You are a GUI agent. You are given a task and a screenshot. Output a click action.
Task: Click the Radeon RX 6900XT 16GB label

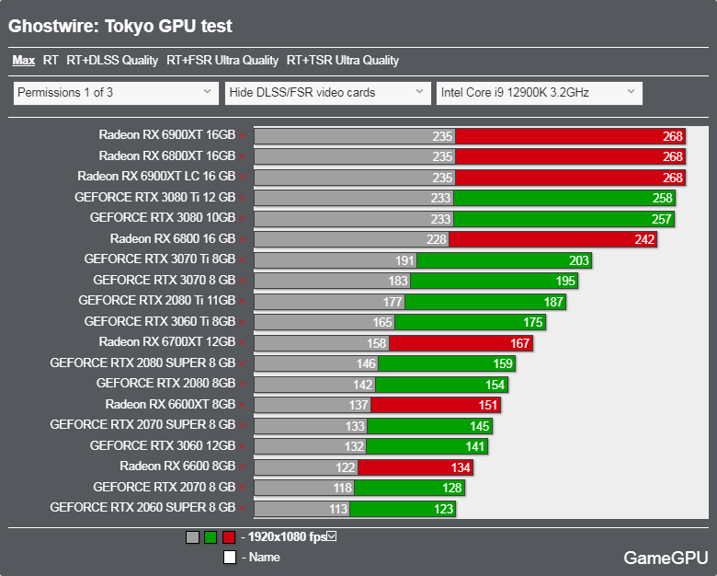(167, 135)
